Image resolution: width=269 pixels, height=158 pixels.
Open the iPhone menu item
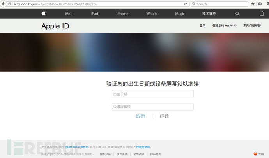(122, 14)
